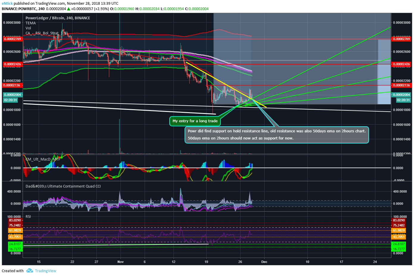This screenshot has height=276, width=414.
Task: Click the 61.9829 orange RSI label on the left
Action: (x=15, y=231)
